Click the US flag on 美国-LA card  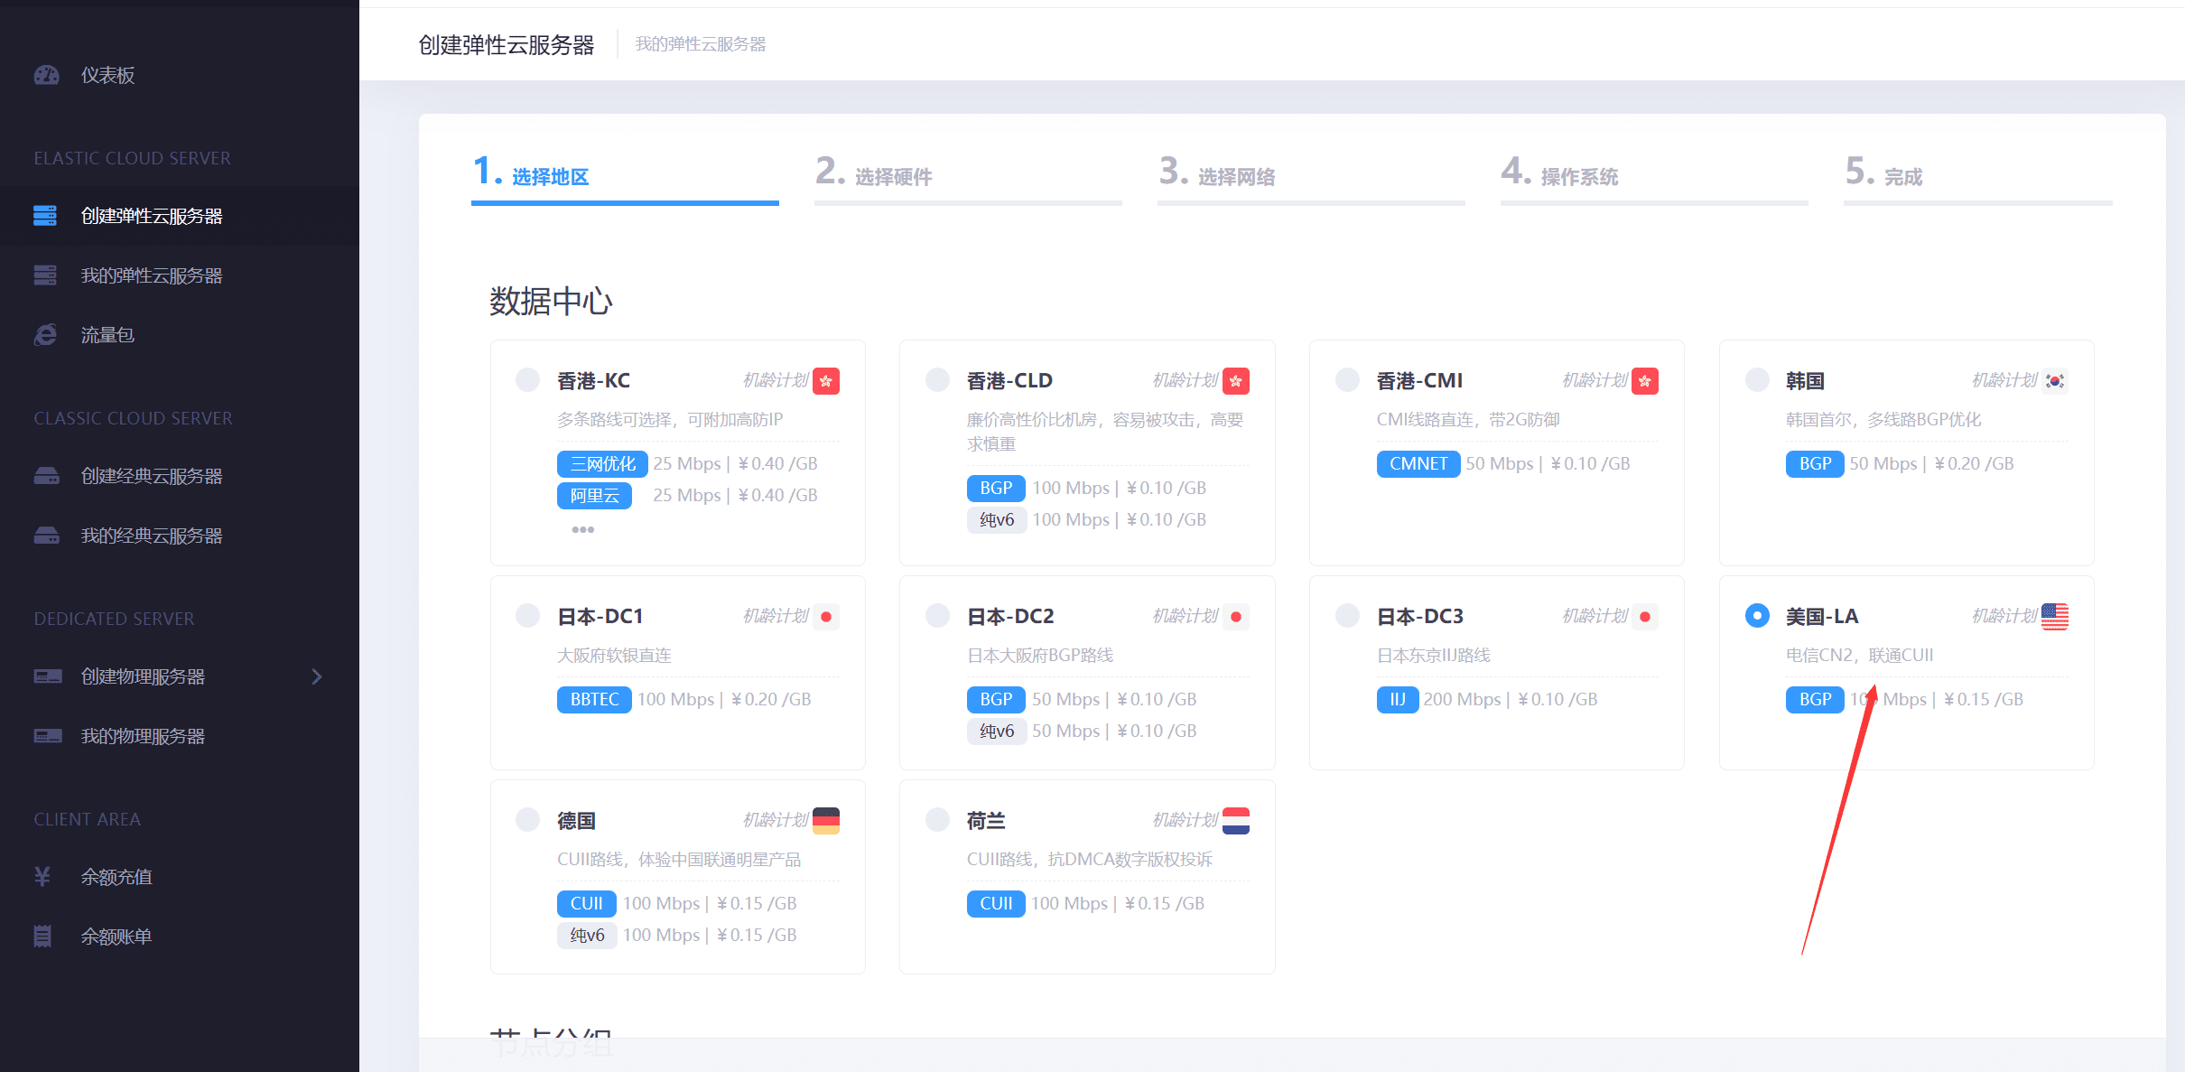pyautogui.click(x=2055, y=617)
